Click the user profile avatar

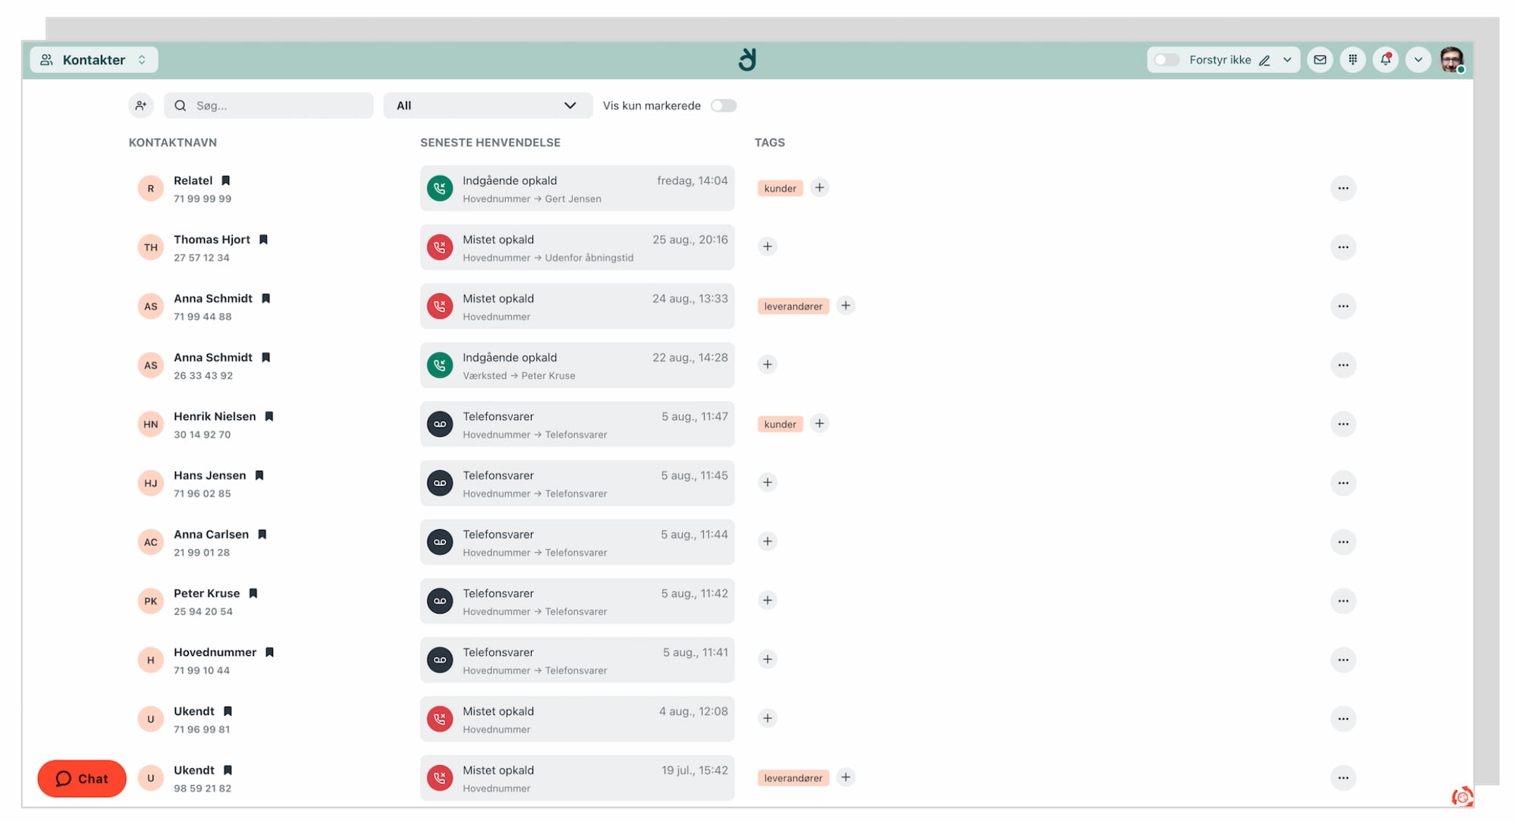point(1452,60)
